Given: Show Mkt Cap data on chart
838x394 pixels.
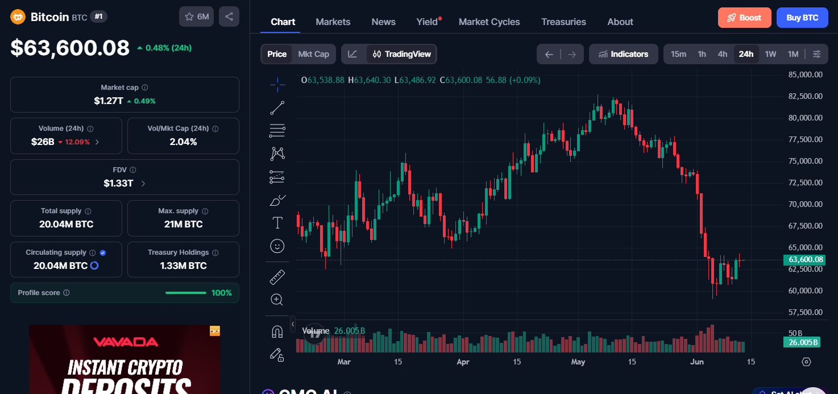Looking at the screenshot, I should point(314,54).
